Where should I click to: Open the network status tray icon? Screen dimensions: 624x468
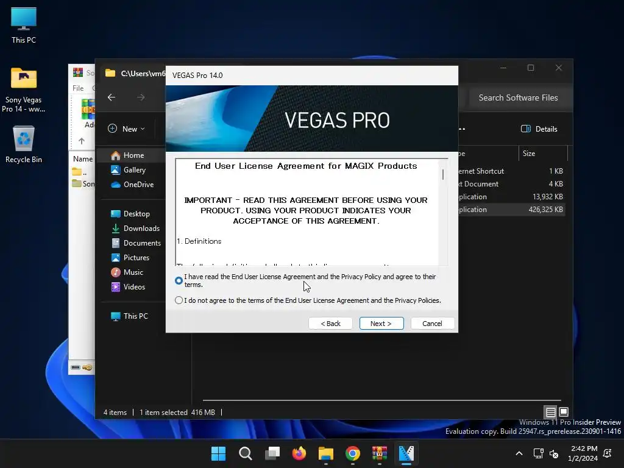(538, 453)
